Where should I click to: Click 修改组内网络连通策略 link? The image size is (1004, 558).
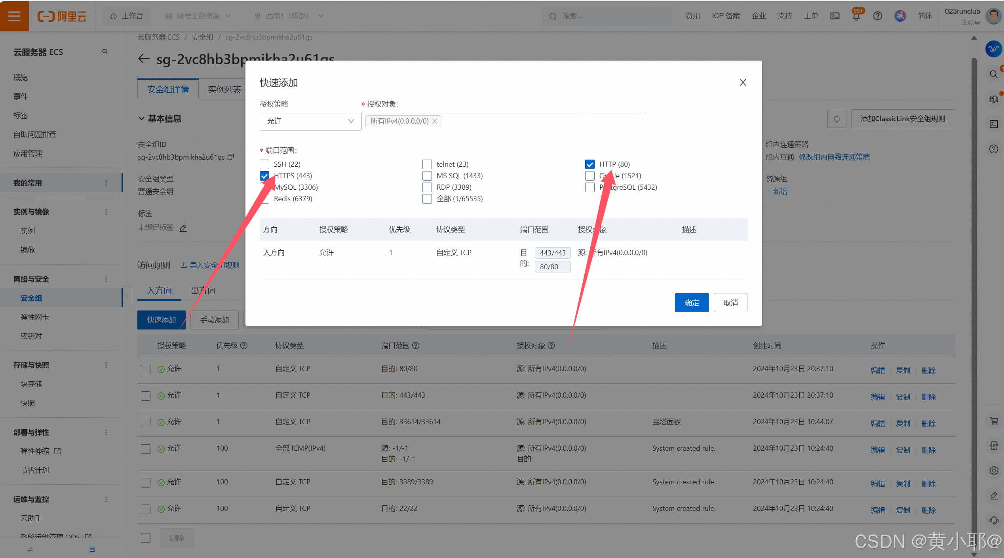click(x=834, y=157)
